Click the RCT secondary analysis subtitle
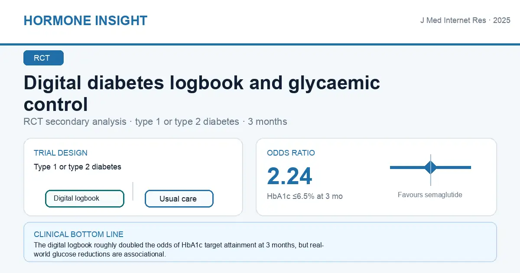 click(x=155, y=122)
